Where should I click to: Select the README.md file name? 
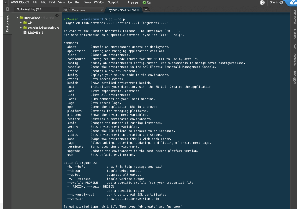(x=35, y=33)
